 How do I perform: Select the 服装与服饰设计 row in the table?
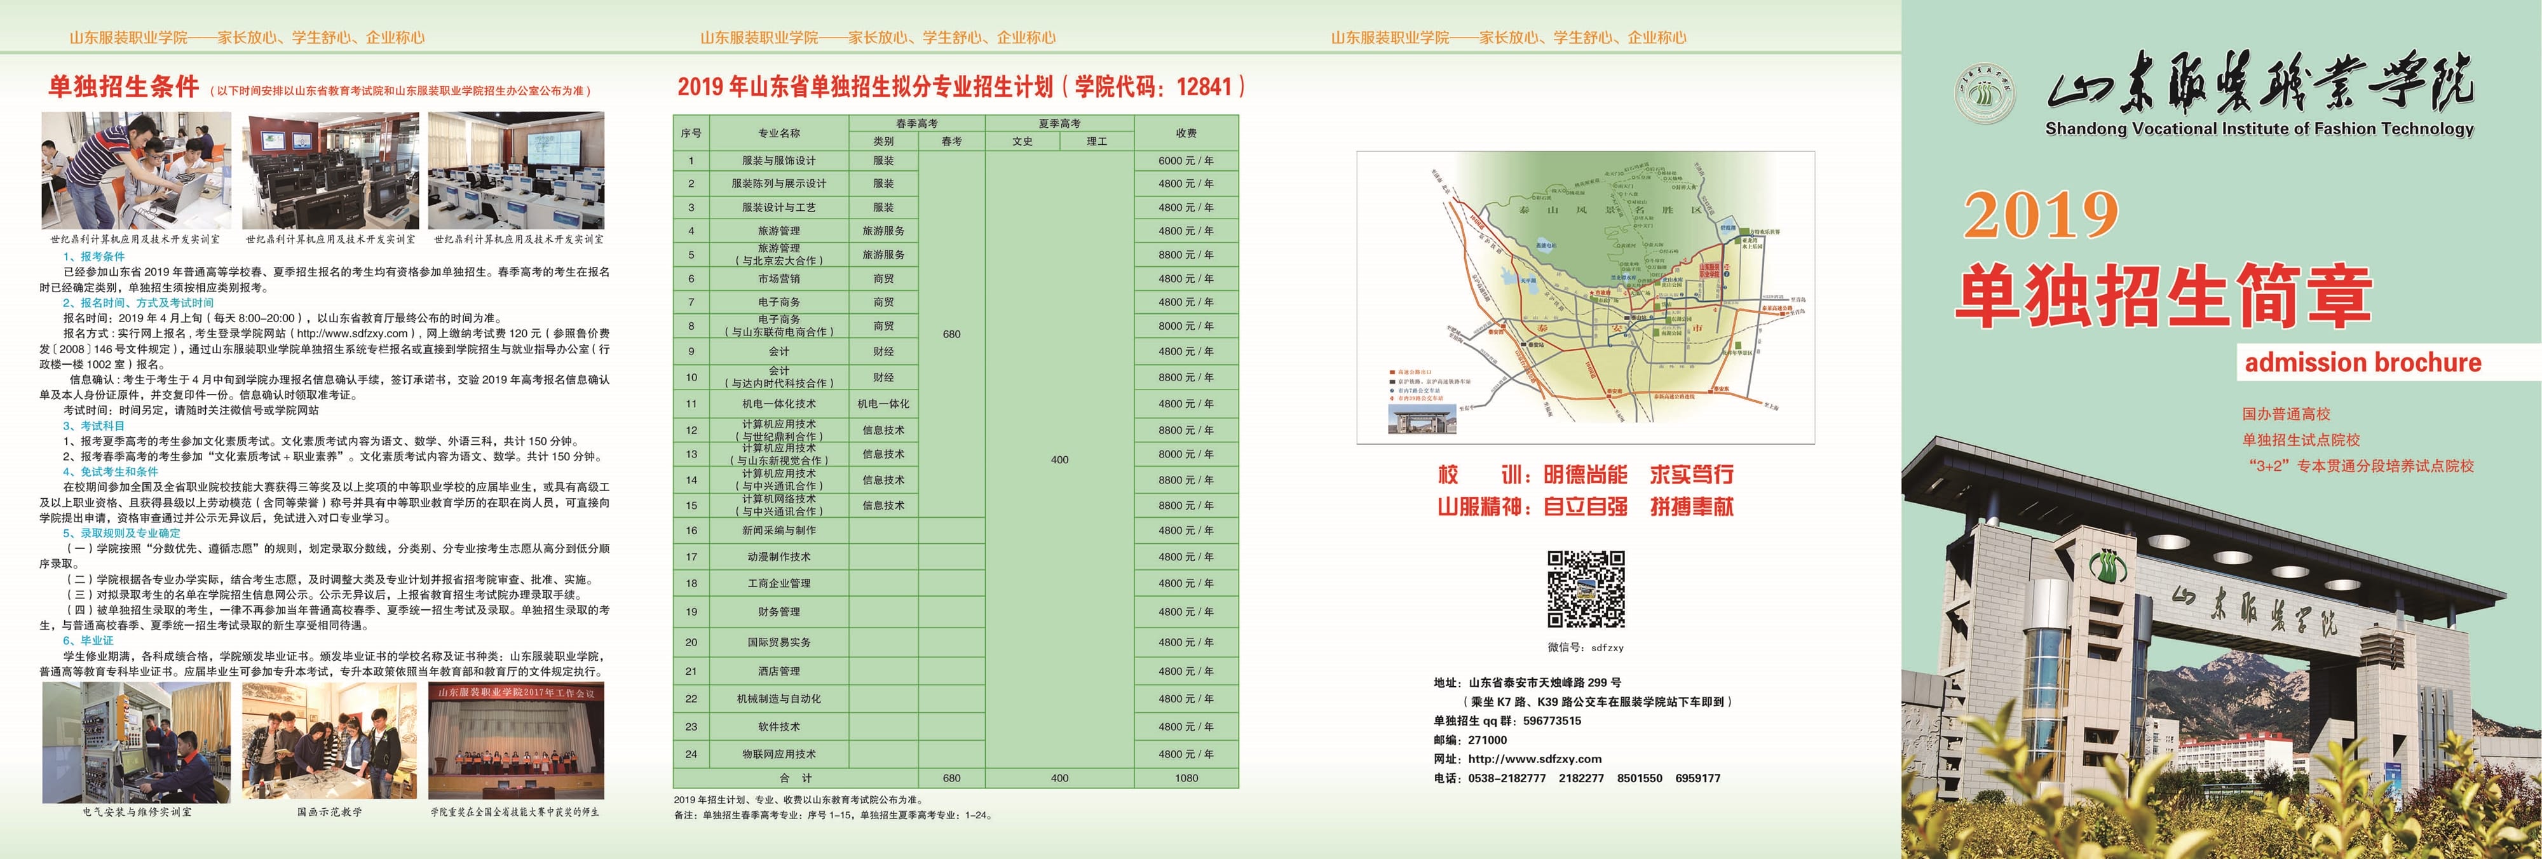click(778, 161)
